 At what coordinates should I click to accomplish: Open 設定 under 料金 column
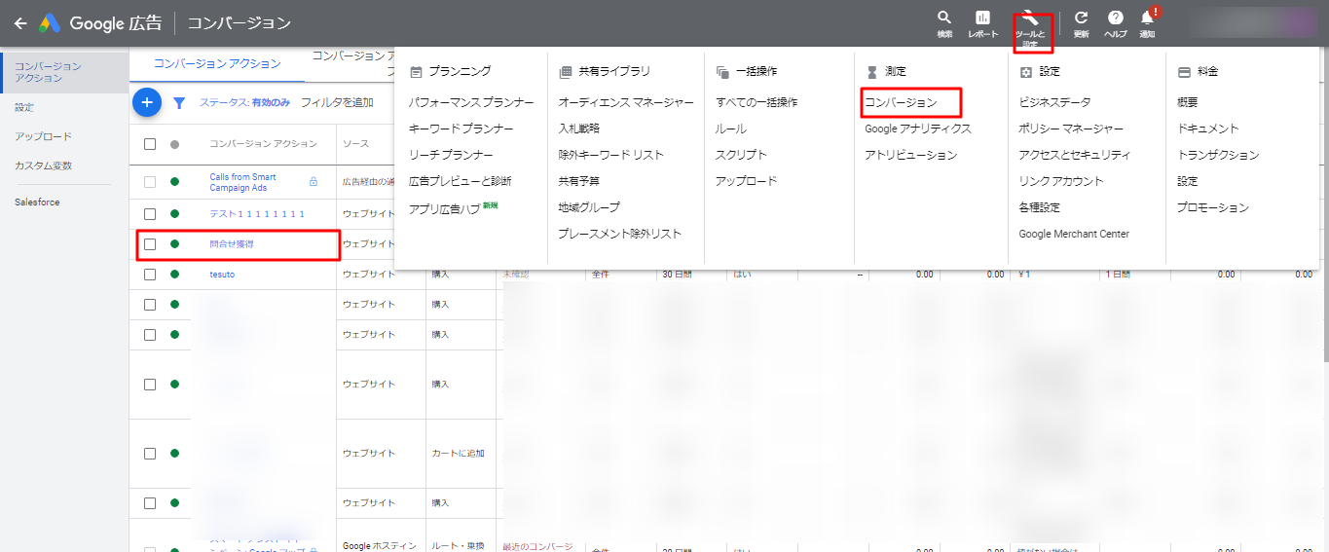(x=1187, y=181)
